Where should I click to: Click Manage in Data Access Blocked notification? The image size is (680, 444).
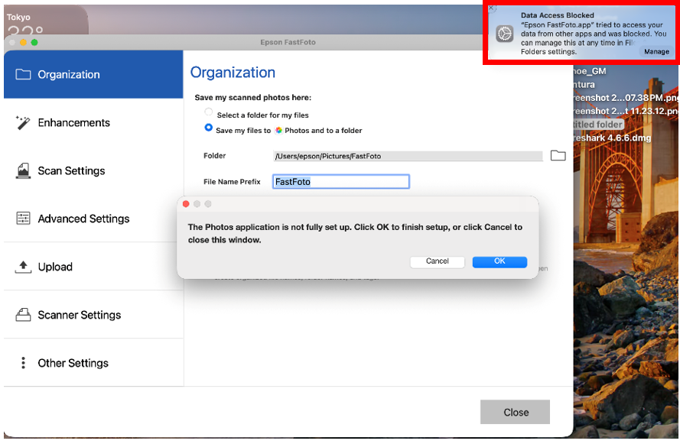(x=656, y=51)
